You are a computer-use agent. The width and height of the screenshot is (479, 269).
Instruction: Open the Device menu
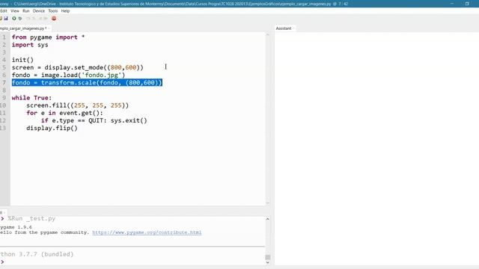point(39,10)
